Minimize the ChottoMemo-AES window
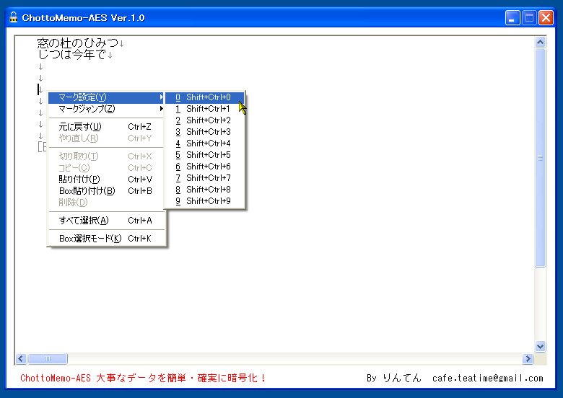Screen dimensions: 563x398 click(512, 17)
